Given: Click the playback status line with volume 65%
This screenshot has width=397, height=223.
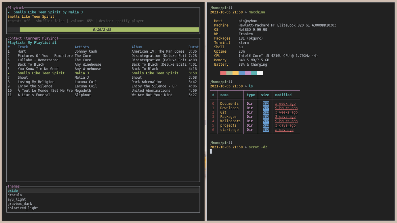Looking at the screenshot, I should point(76,21).
